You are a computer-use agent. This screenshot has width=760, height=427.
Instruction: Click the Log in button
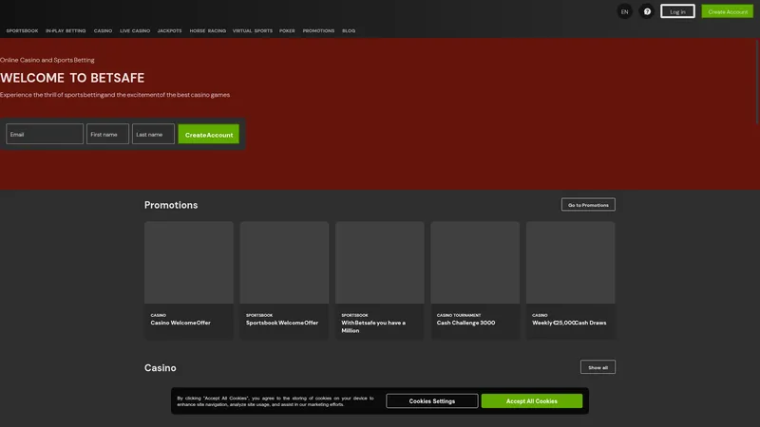(677, 11)
